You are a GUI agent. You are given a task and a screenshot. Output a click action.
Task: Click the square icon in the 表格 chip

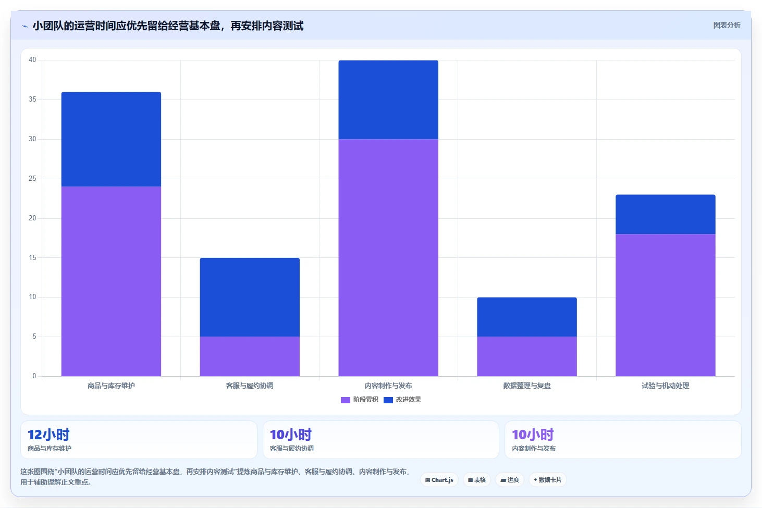(470, 480)
